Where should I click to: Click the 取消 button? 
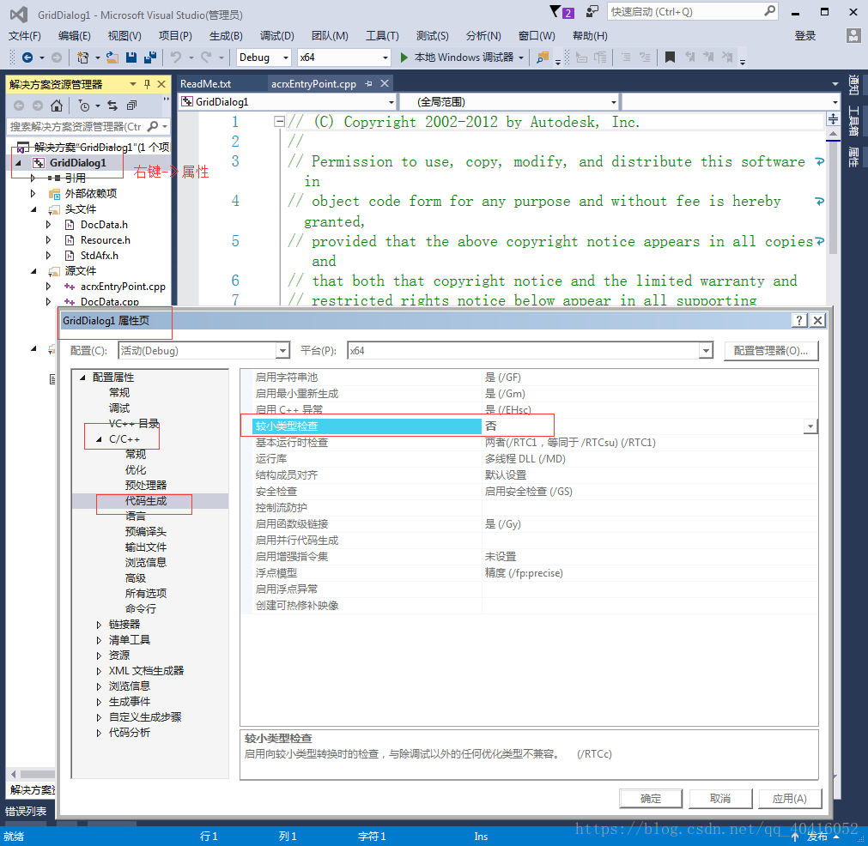720,799
